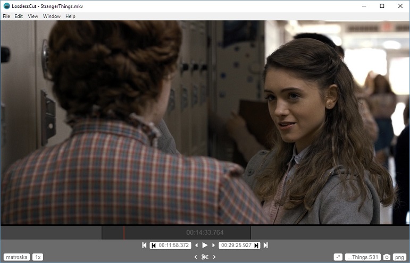Minimize the LosslessCut window
The image size is (410, 263).
pyautogui.click(x=364, y=6)
